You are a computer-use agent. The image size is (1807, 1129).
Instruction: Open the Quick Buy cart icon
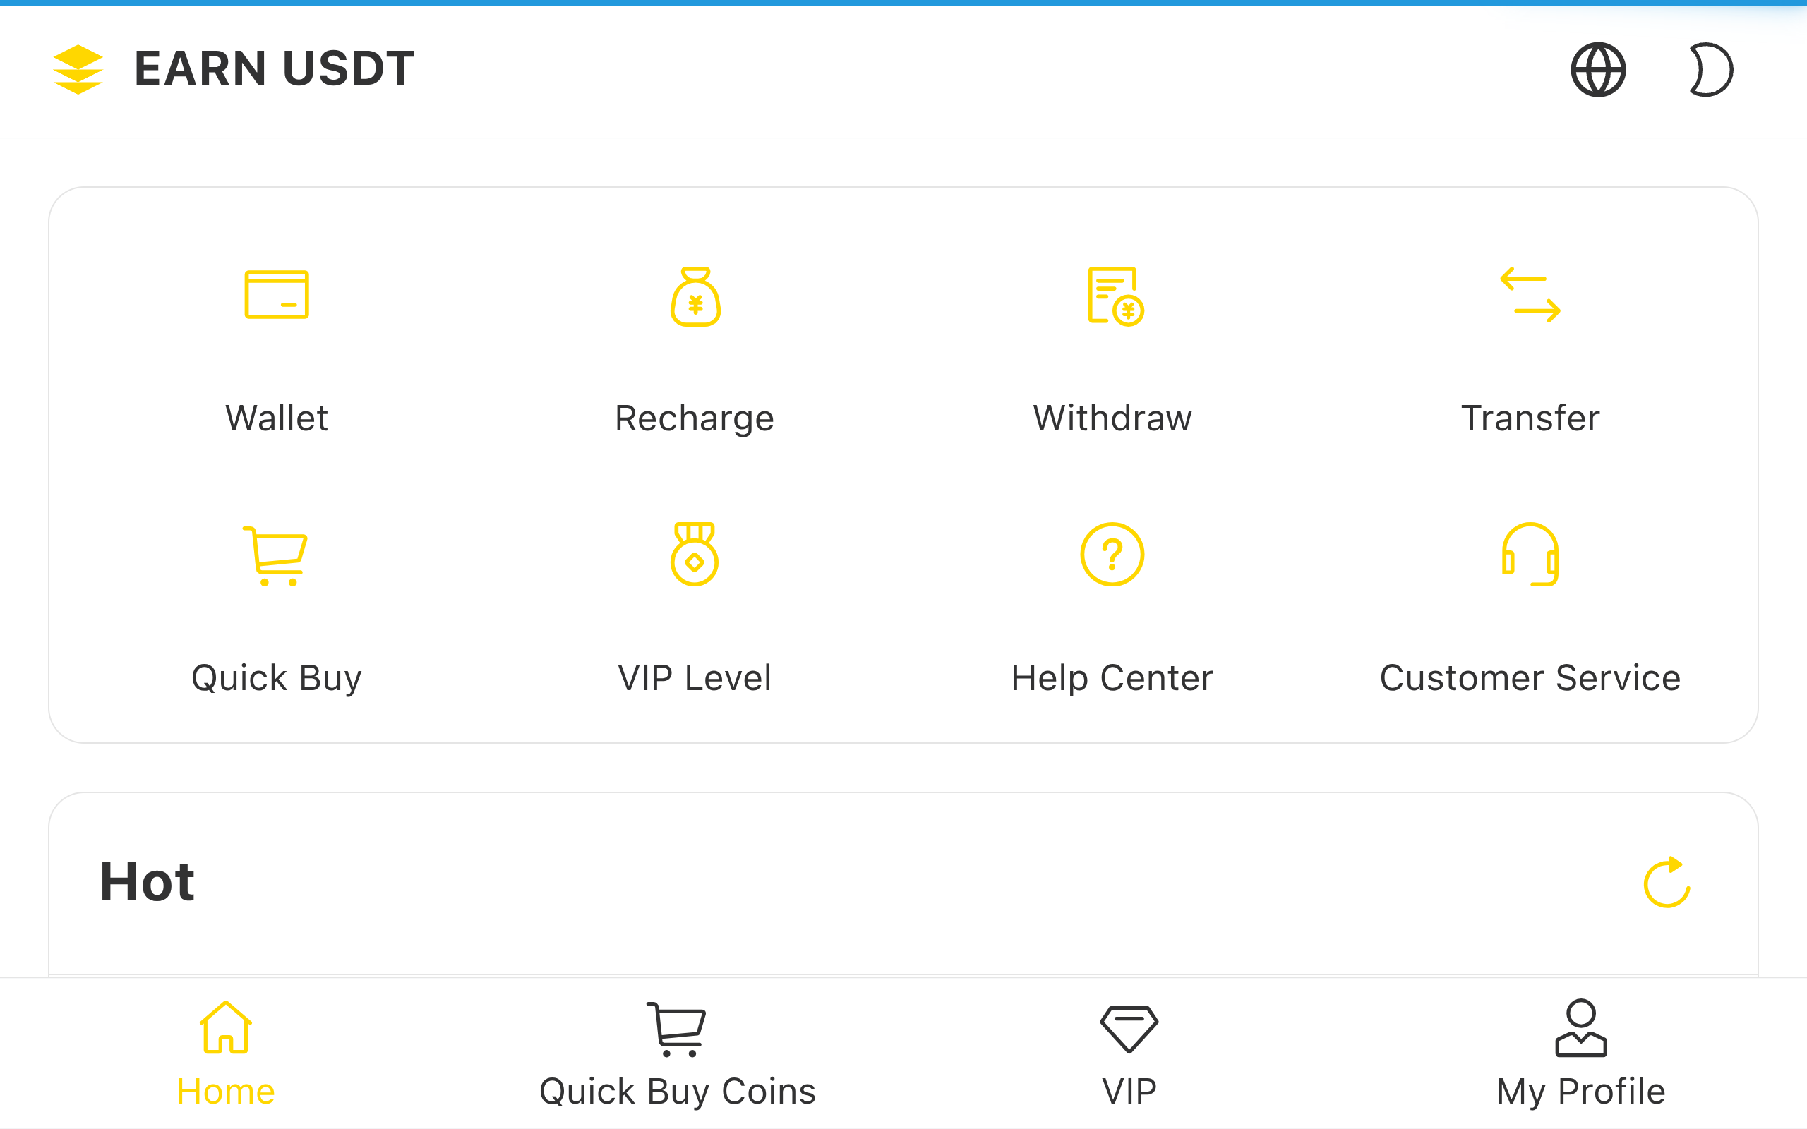tap(275, 555)
